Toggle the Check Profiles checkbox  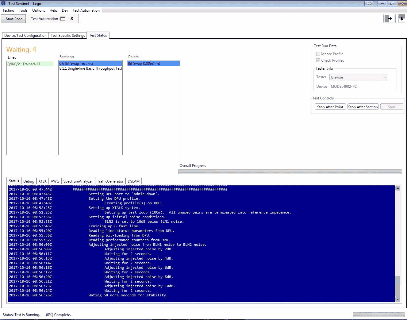point(318,60)
